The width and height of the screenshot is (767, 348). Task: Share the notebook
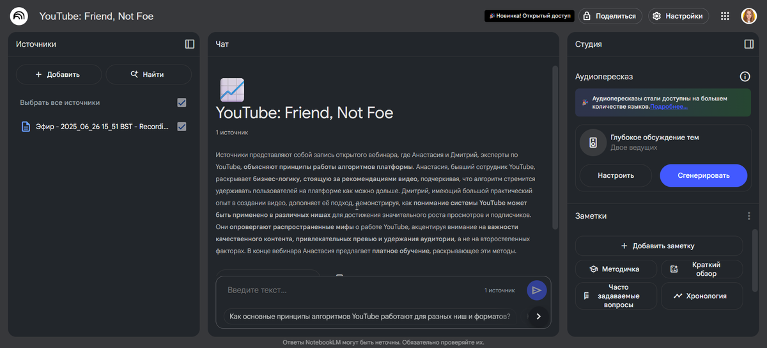(x=610, y=16)
